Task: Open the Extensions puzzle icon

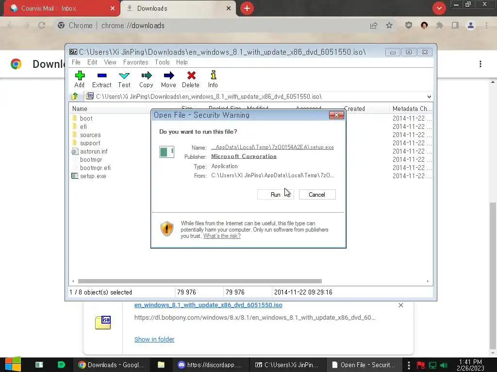Action: point(439,25)
